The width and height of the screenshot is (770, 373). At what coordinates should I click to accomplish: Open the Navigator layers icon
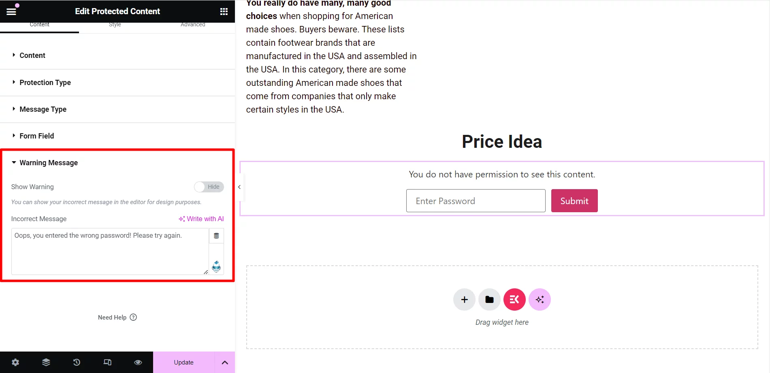pyautogui.click(x=46, y=362)
